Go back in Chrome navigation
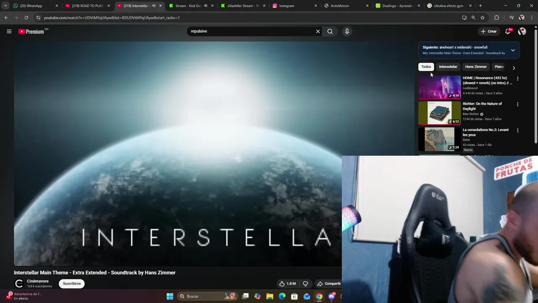 tap(6, 18)
